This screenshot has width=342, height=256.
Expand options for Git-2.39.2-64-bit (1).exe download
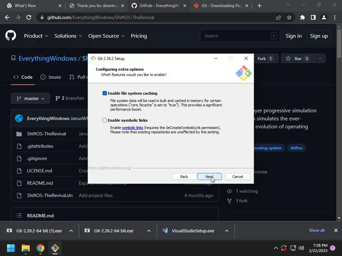click(71, 231)
